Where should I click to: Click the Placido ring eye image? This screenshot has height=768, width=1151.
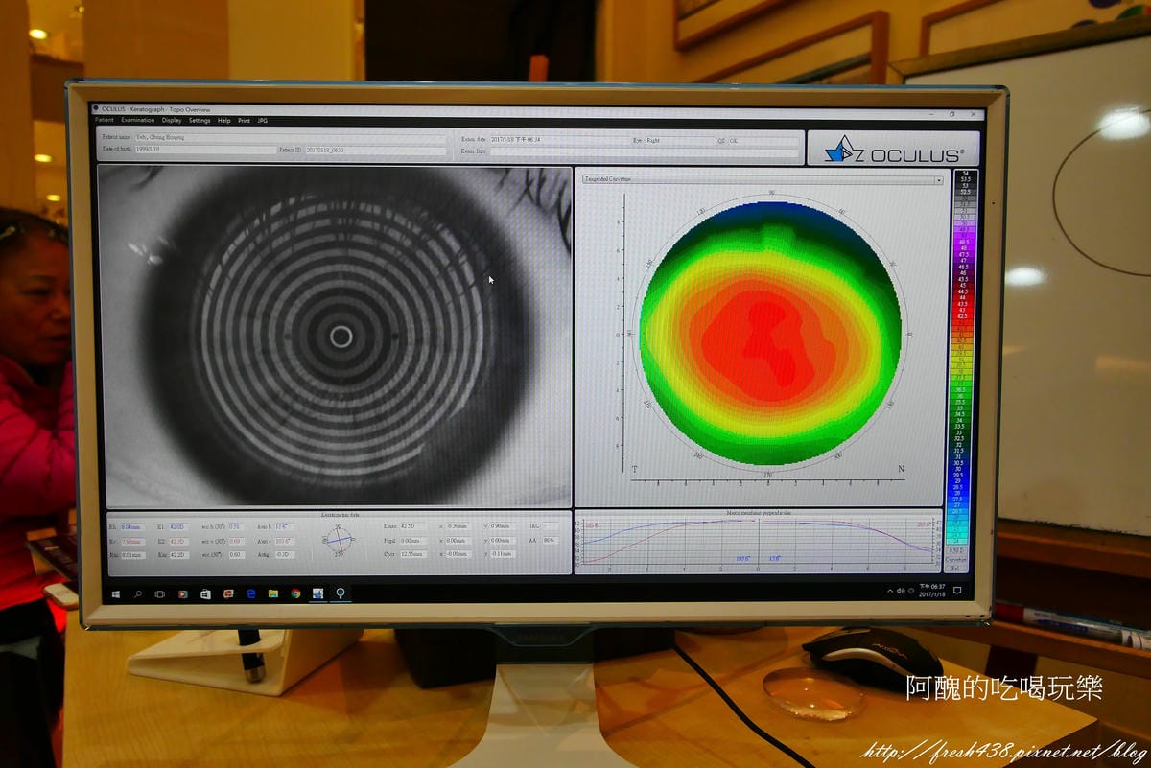point(336,336)
